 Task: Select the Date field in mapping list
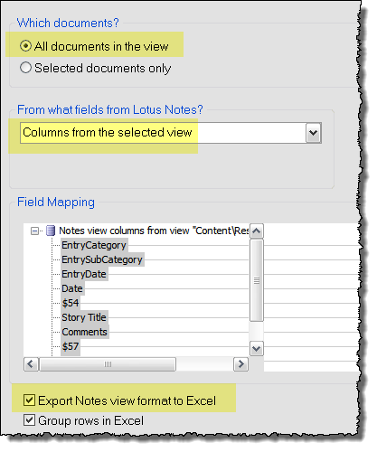pos(72,288)
